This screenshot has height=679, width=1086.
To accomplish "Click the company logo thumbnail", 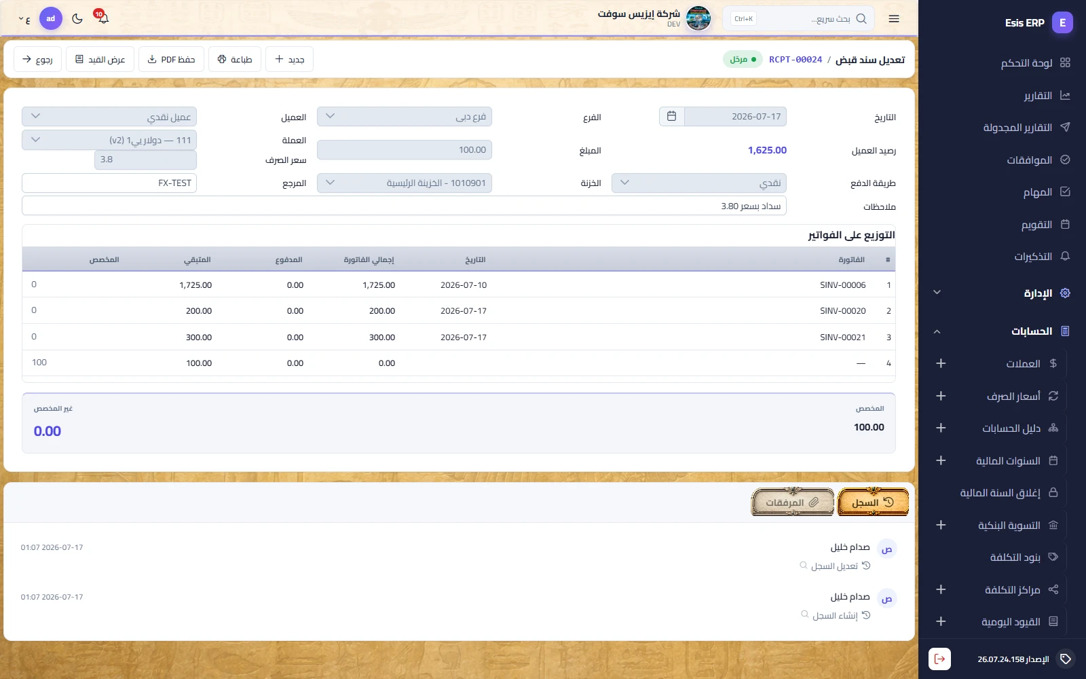I will [698, 18].
